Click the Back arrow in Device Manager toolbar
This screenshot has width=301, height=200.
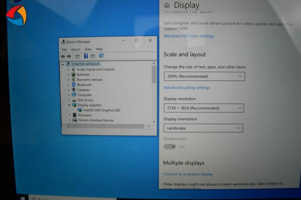[63, 56]
